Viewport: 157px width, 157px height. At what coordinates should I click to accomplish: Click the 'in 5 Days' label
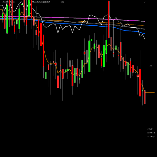point(151,137)
